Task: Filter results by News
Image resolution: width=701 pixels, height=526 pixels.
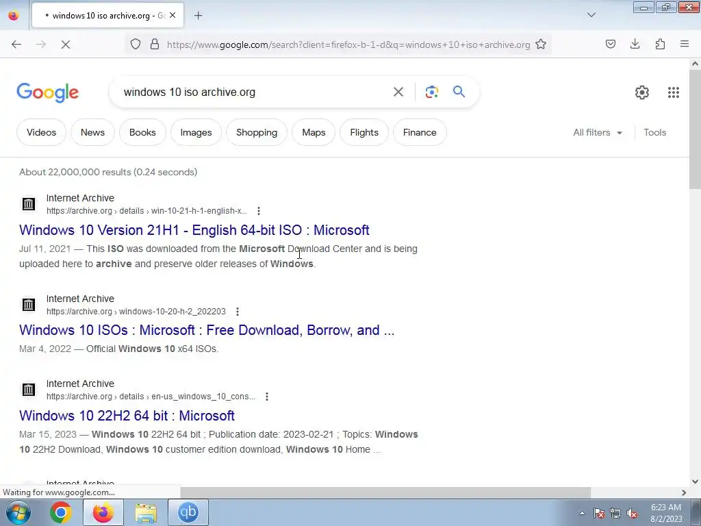Action: tap(92, 132)
